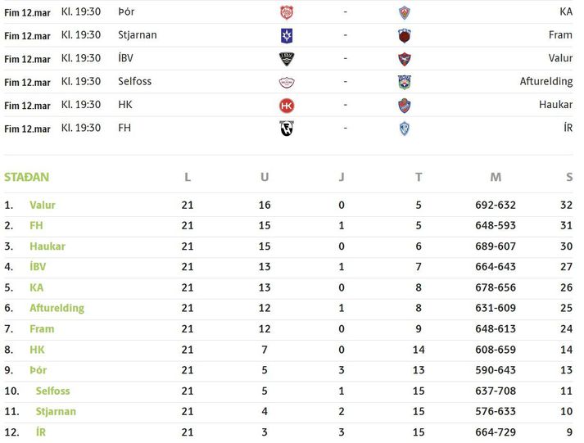Click the Afturelding away team crest

click(404, 82)
